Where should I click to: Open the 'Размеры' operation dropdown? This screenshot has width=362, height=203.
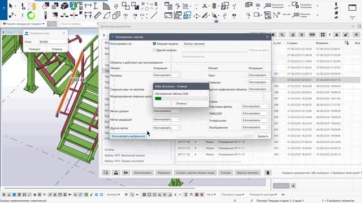(x=167, y=75)
